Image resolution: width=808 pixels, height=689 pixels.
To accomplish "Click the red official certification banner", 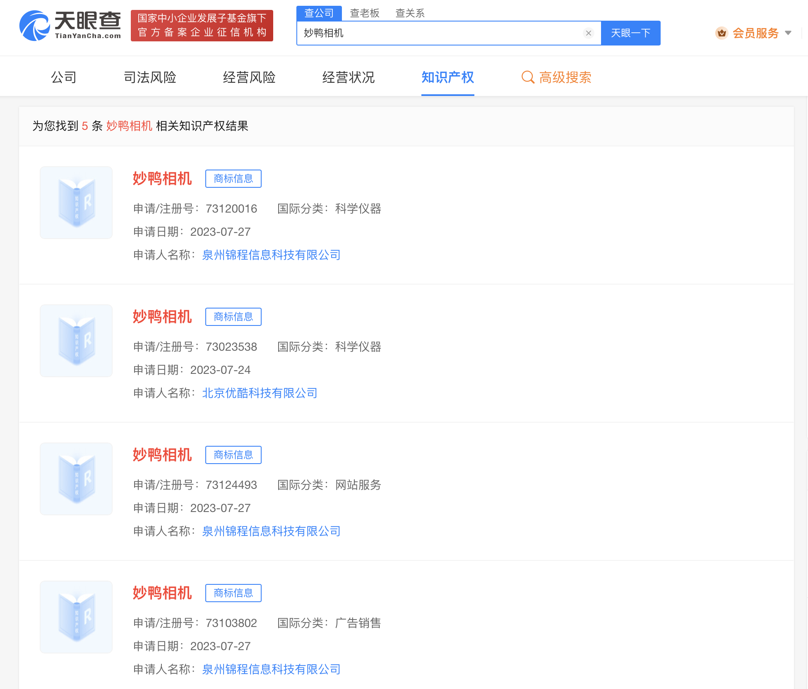I will pos(202,26).
